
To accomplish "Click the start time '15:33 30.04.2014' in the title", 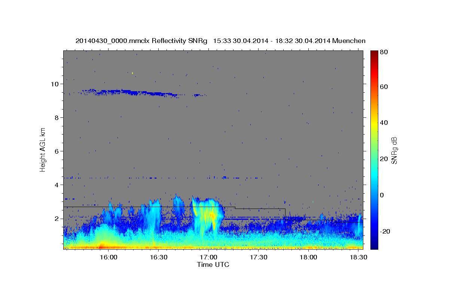I will point(240,41).
